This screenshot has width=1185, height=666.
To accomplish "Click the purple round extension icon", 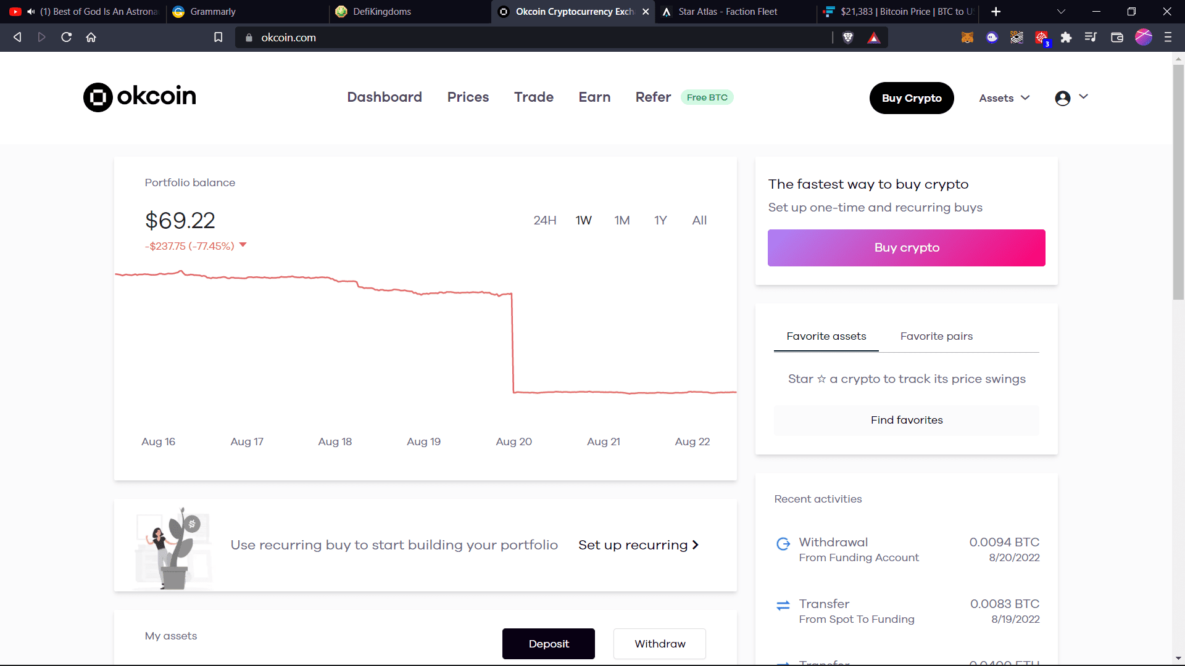I will pyautogui.click(x=992, y=38).
